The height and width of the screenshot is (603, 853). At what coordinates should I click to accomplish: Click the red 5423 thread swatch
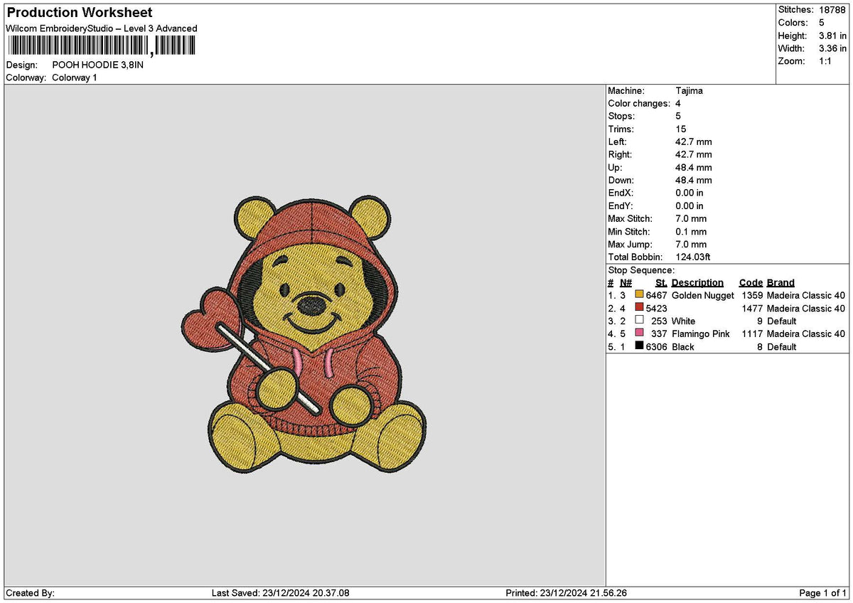coord(639,308)
